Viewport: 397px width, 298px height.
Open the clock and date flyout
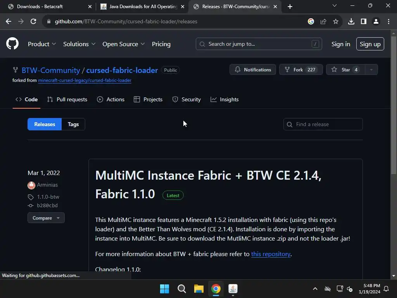point(369,289)
